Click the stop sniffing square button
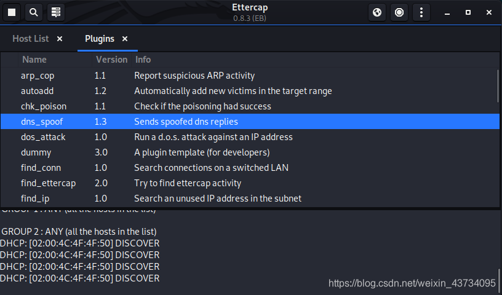The image size is (502, 295). pyautogui.click(x=12, y=12)
